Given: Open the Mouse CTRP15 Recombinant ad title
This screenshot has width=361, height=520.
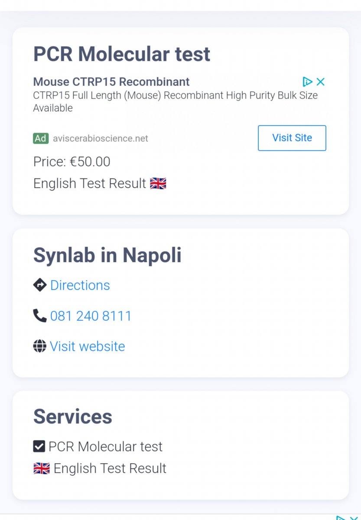Looking at the screenshot, I should (x=111, y=81).
